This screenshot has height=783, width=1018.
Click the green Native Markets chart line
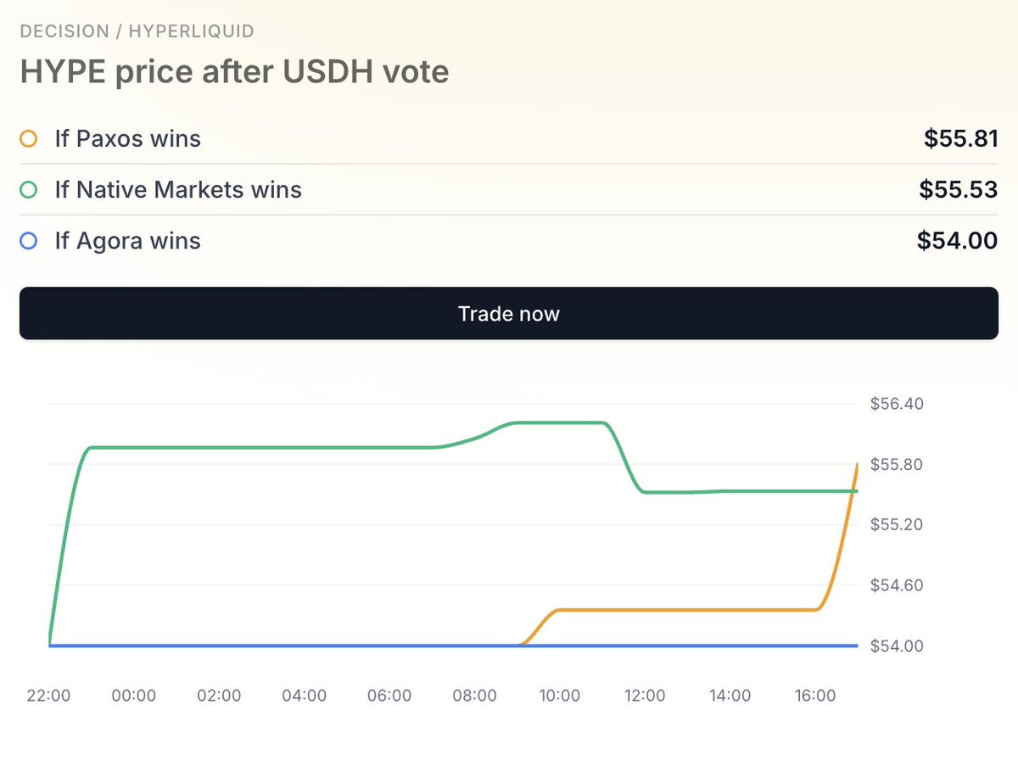255,447
